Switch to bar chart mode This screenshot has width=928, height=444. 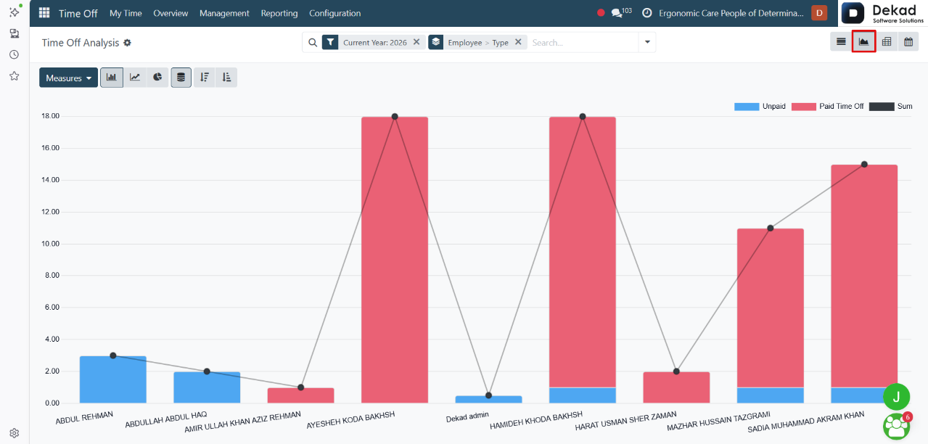[112, 78]
